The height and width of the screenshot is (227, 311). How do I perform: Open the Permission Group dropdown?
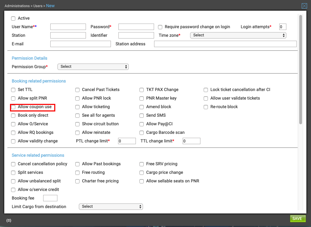(x=93, y=67)
